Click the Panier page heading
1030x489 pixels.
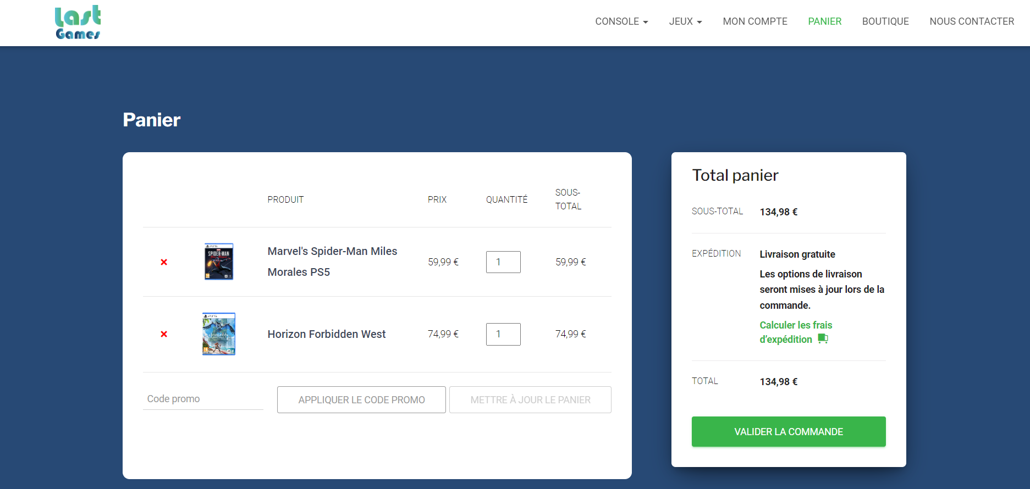[x=152, y=120]
